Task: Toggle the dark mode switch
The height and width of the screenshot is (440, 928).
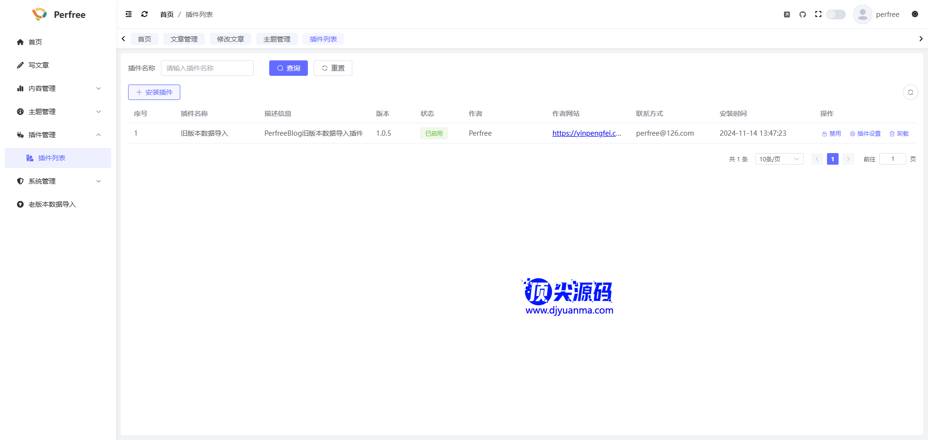Action: tap(836, 14)
